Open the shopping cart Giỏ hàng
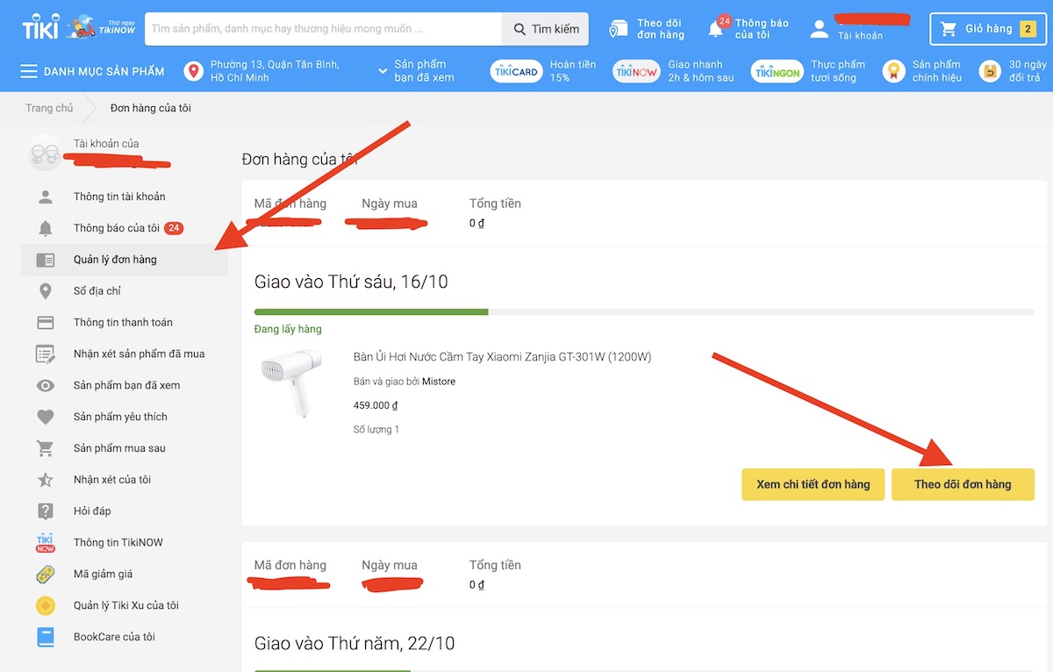 pos(987,29)
